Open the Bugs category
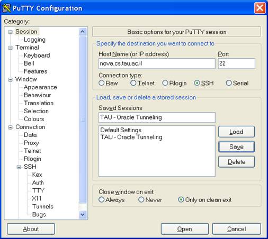This screenshot has height=239, width=268. (39, 214)
